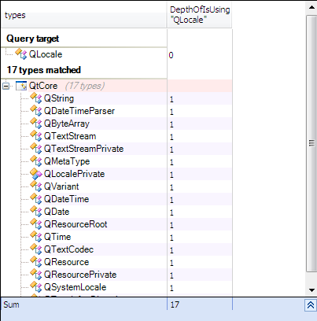The width and height of the screenshot is (317, 321).
Task: Click the class icon beside QResource
Action: pyautogui.click(x=36, y=262)
